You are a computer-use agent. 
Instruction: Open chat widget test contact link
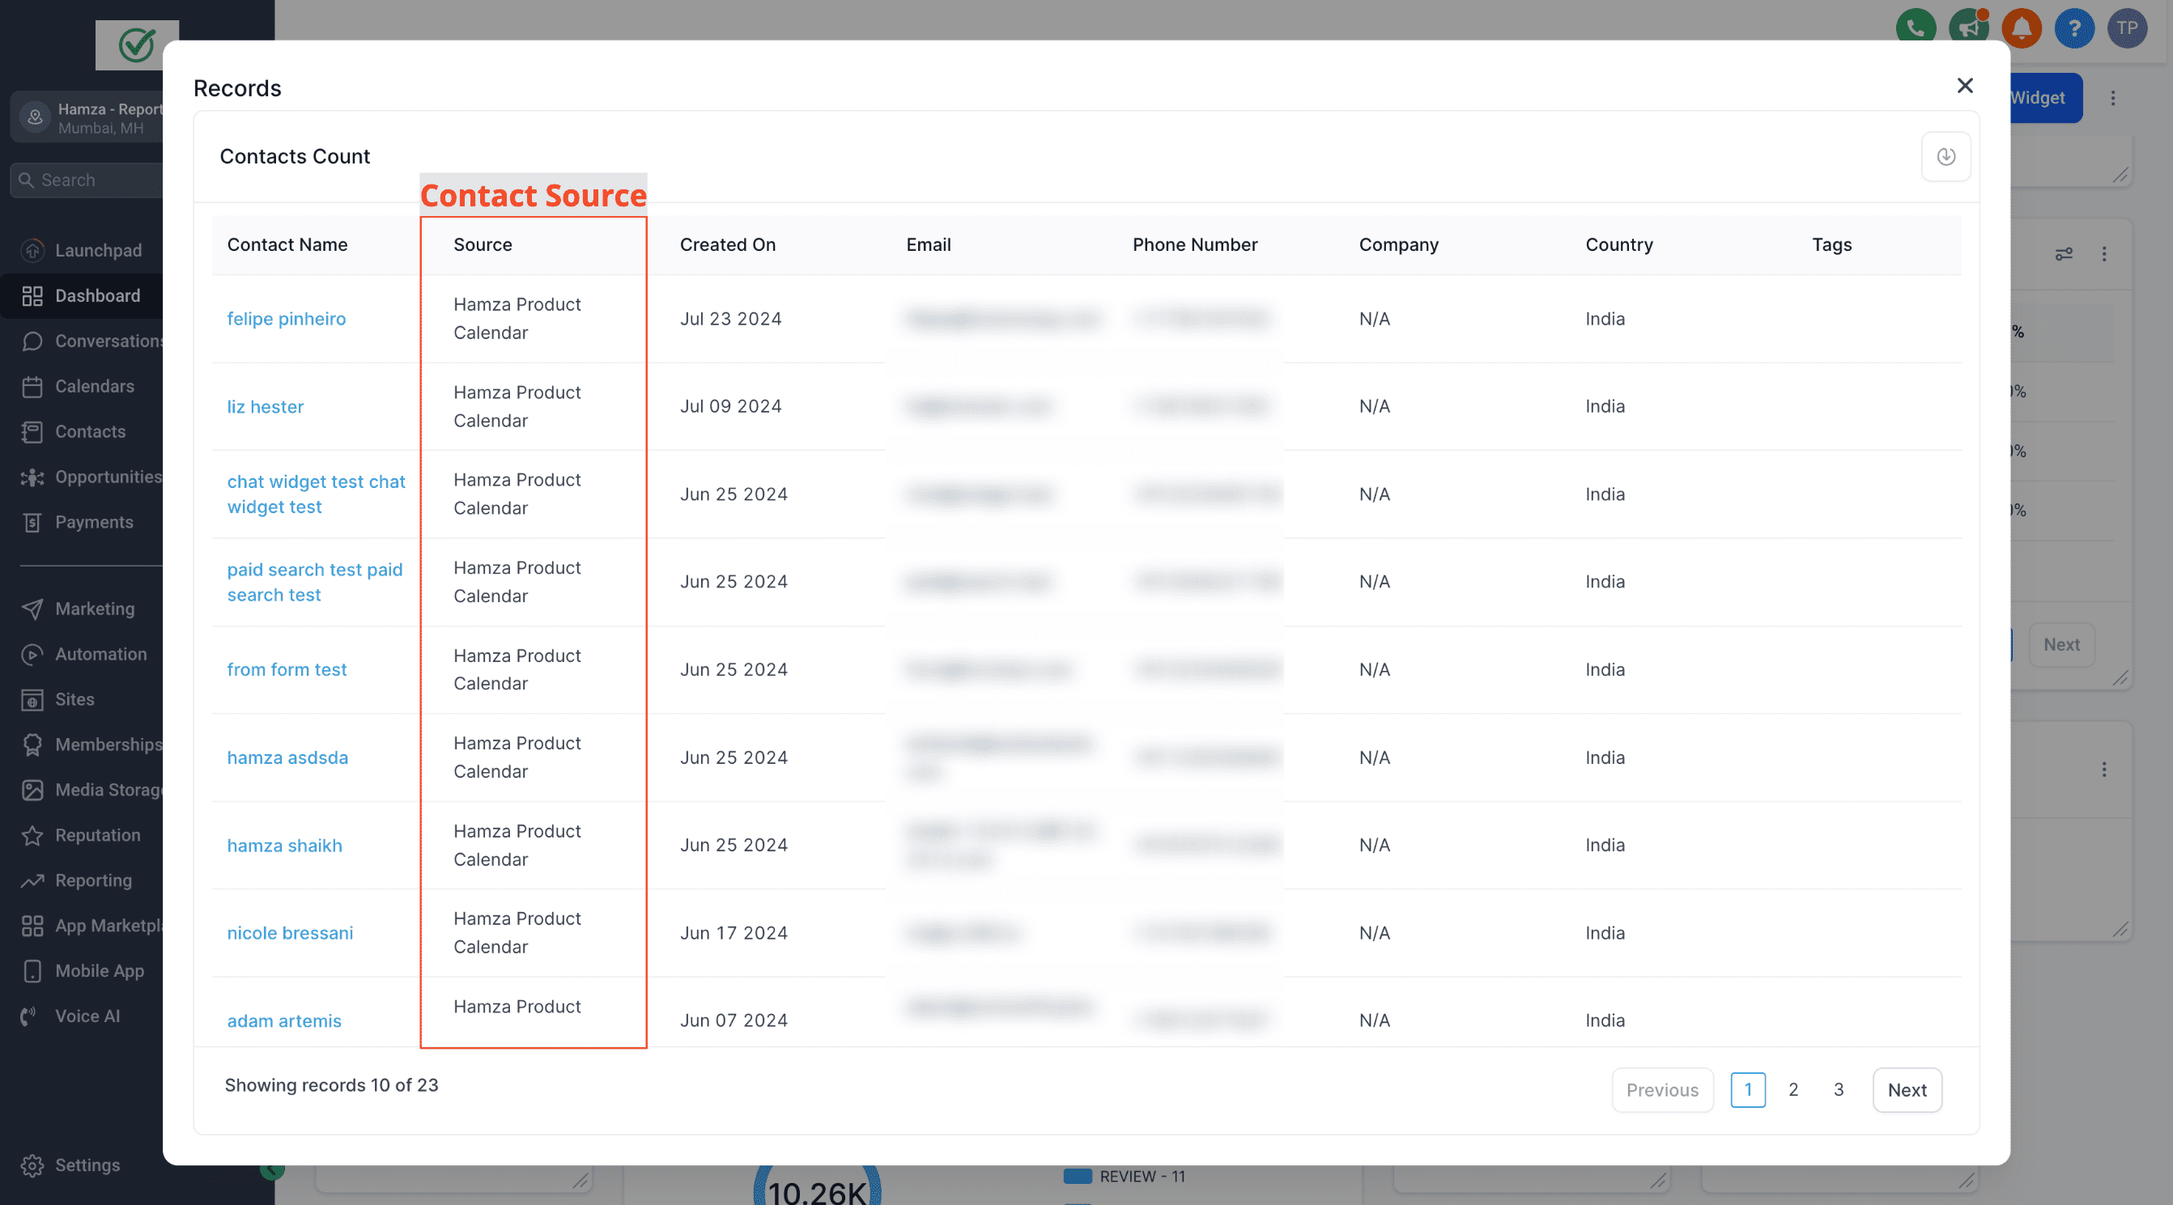[317, 494]
